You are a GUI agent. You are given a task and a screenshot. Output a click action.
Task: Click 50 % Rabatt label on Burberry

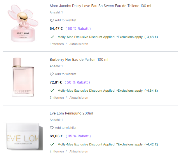pos(77,82)
